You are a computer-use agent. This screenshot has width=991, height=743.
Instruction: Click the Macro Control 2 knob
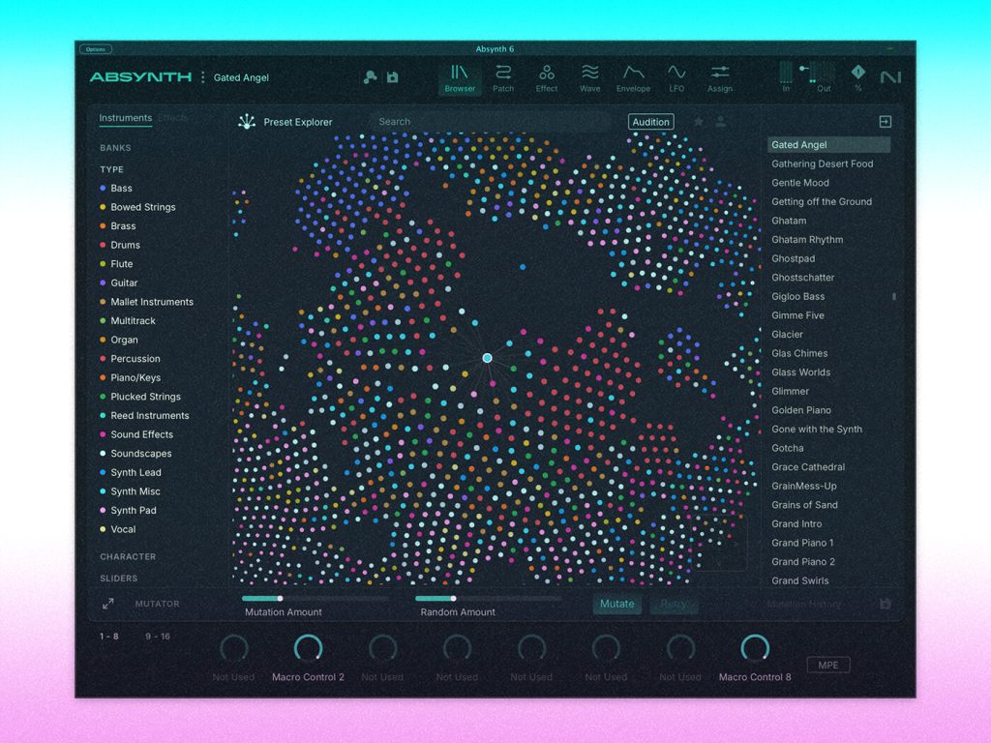308,647
